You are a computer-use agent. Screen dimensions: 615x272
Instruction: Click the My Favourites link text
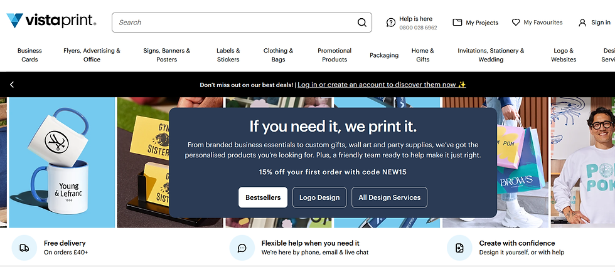[x=543, y=23]
